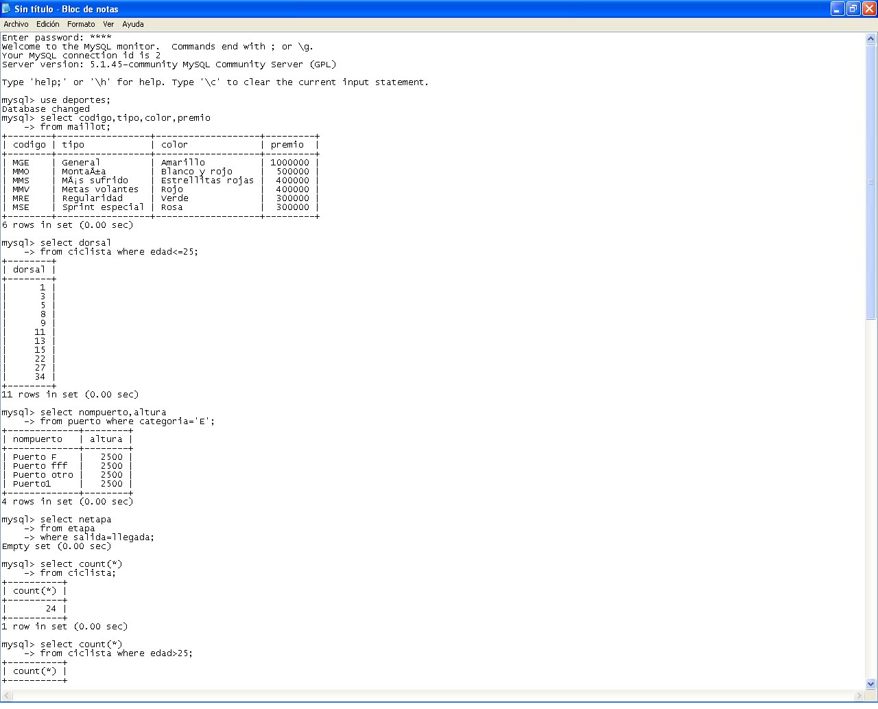Click '1 row in set (0.00 sec)'
Image resolution: width=878 pixels, height=709 pixels.
coord(64,627)
